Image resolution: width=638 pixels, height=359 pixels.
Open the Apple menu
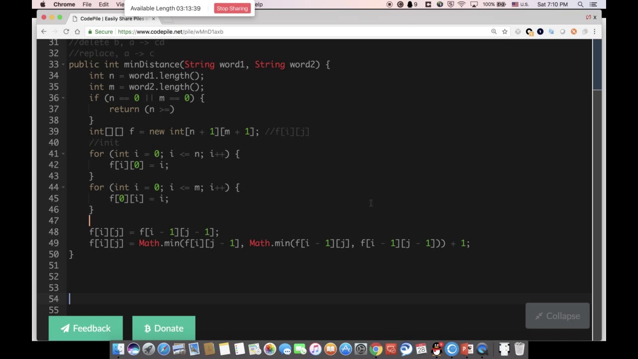43,4
